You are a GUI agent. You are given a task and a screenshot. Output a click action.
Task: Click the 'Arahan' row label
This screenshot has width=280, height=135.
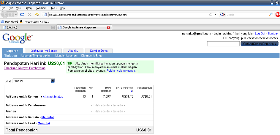11,111
